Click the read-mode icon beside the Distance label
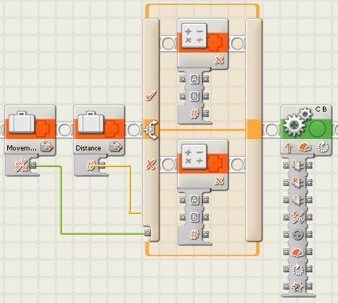The width and height of the screenshot is (338, 303). tap(116, 146)
